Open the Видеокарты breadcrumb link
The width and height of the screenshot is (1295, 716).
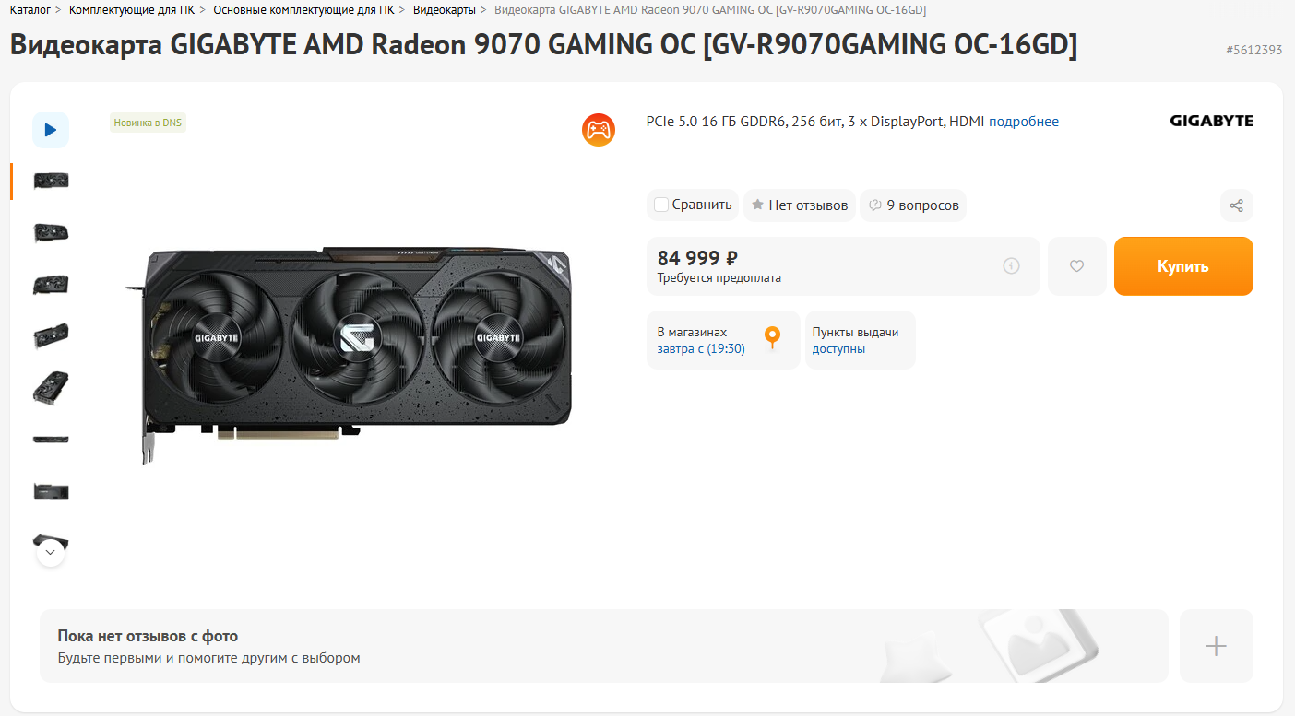point(445,9)
